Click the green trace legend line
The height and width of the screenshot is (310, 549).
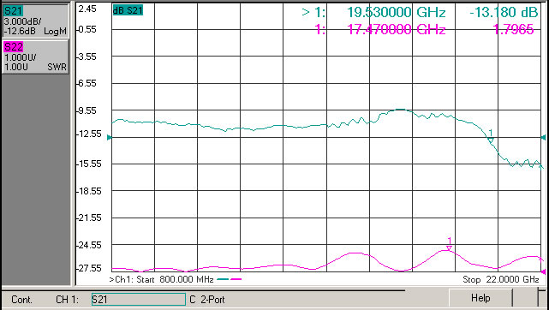(x=223, y=279)
